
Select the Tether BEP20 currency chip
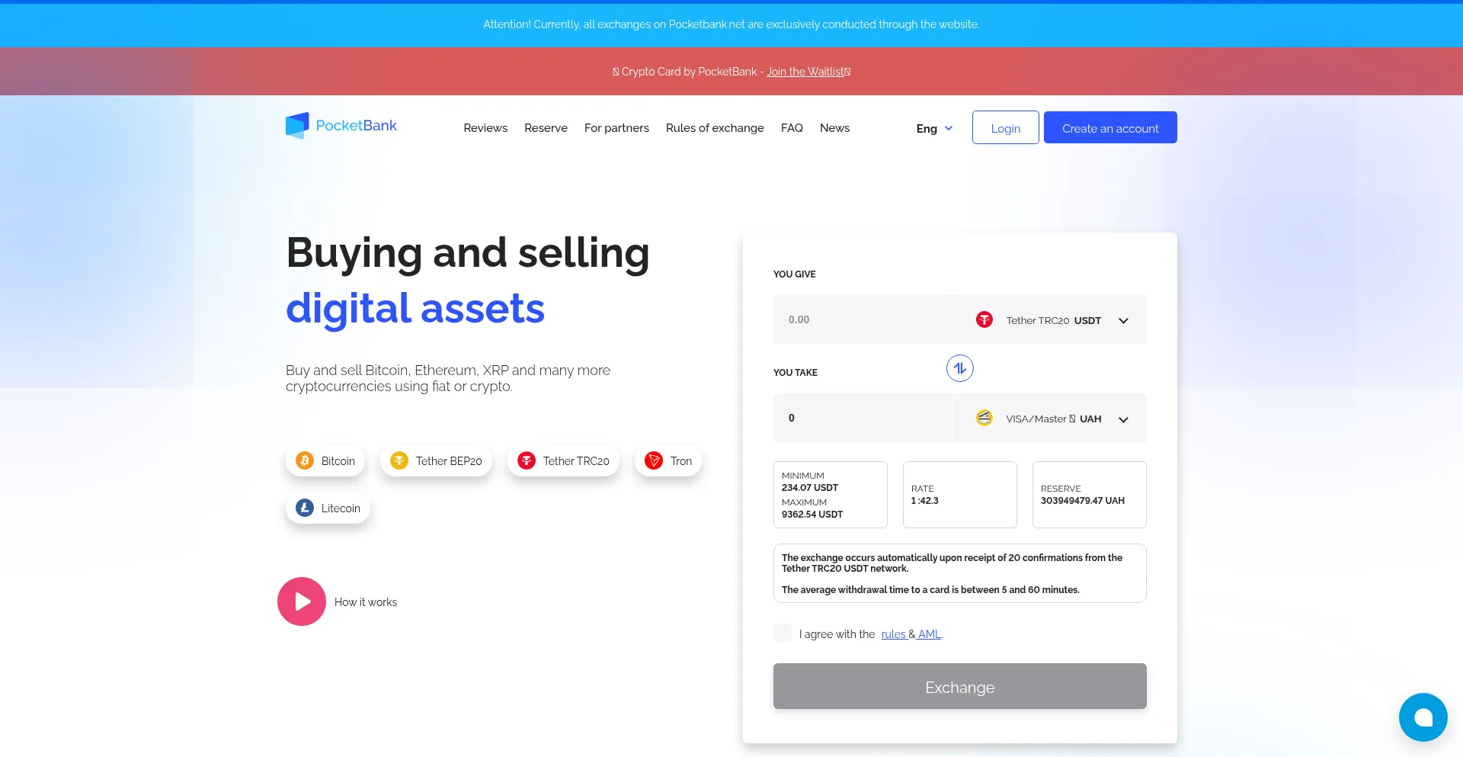coord(436,461)
